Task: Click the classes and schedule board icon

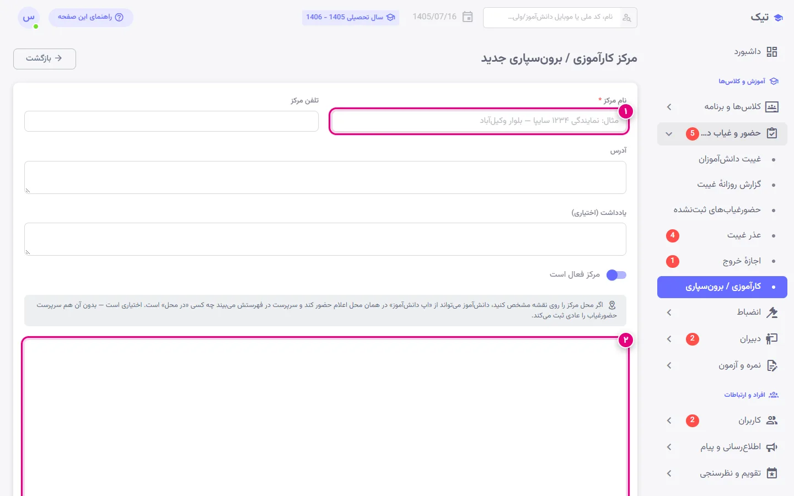Action: [772, 107]
